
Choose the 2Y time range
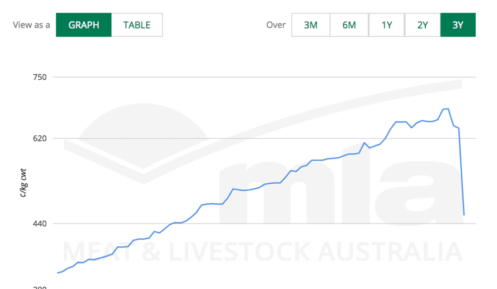[x=422, y=25]
